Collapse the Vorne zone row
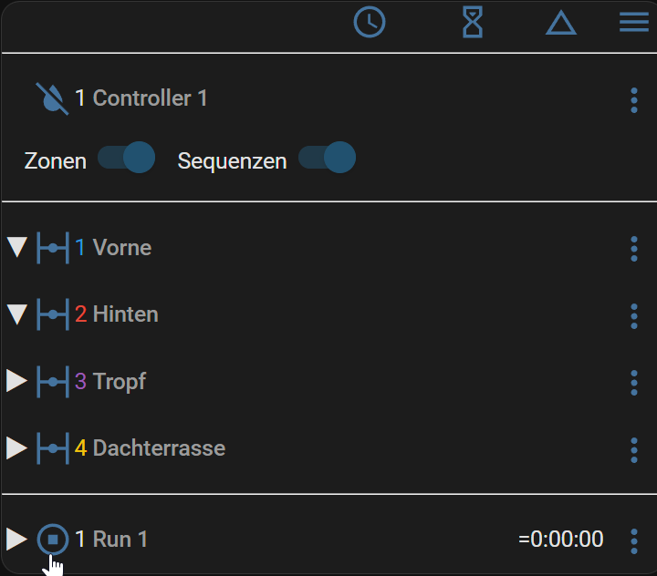The height and width of the screenshot is (576, 657). [17, 247]
